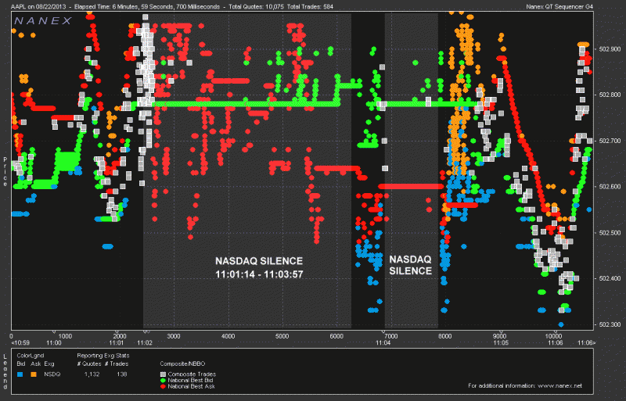Click the 3000 sequence tick label

click(x=174, y=336)
